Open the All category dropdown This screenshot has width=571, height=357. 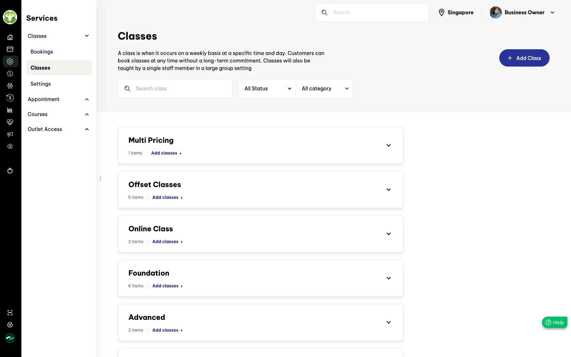tap(324, 89)
